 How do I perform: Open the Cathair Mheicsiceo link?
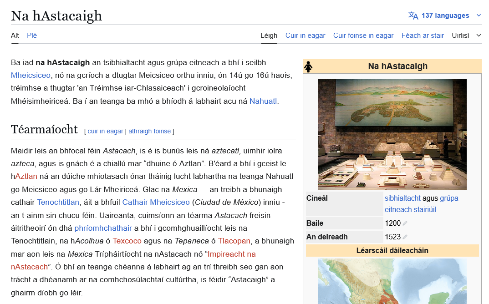coord(156,202)
